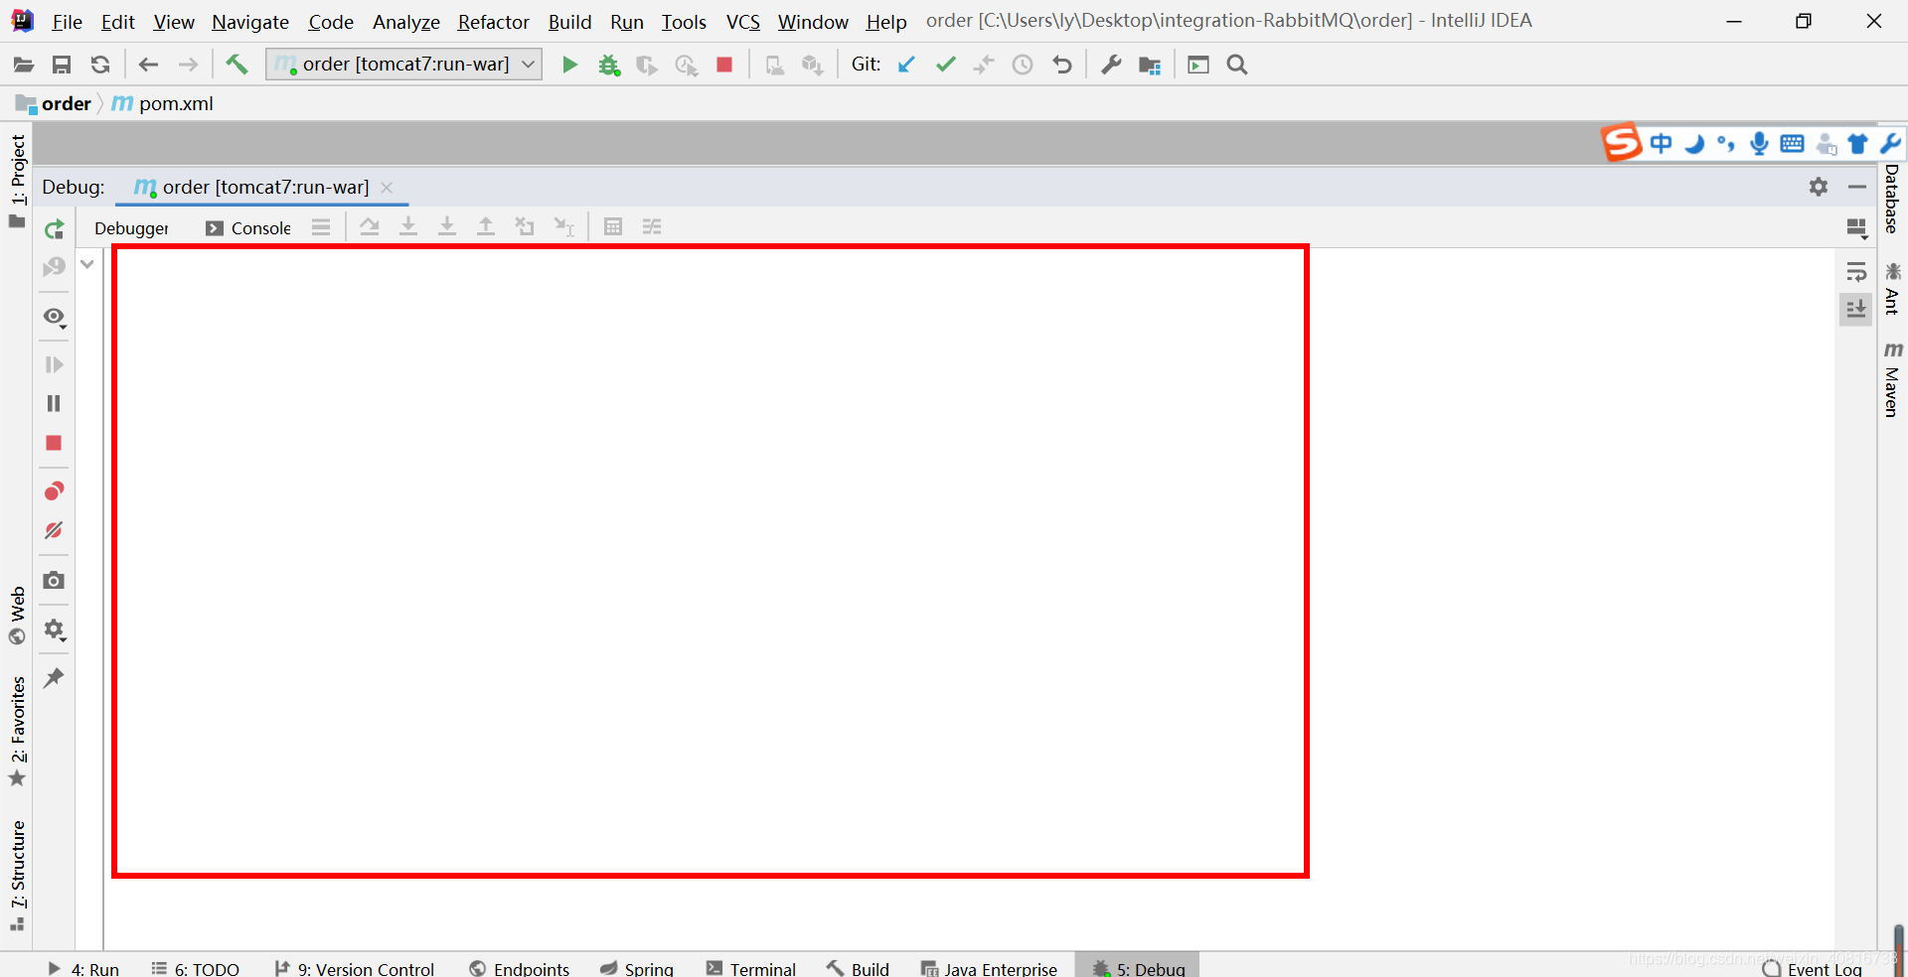Open the VCS menu
Screen dimensions: 1908x977
743,22
